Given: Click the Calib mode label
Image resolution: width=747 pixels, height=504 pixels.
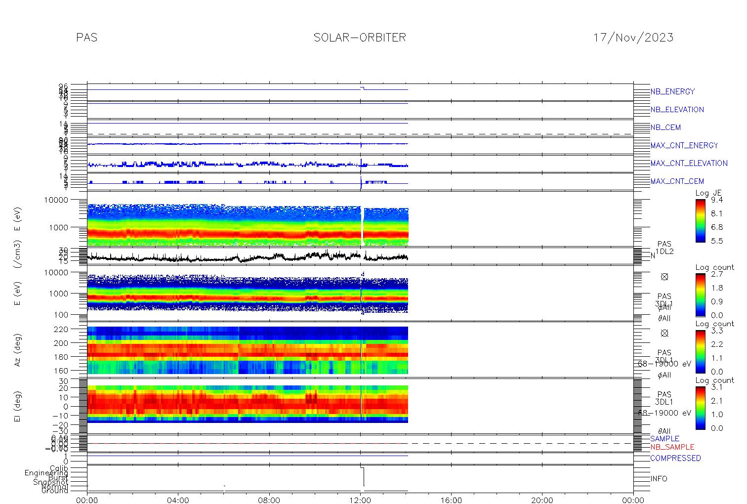Looking at the screenshot, I should pos(59,468).
